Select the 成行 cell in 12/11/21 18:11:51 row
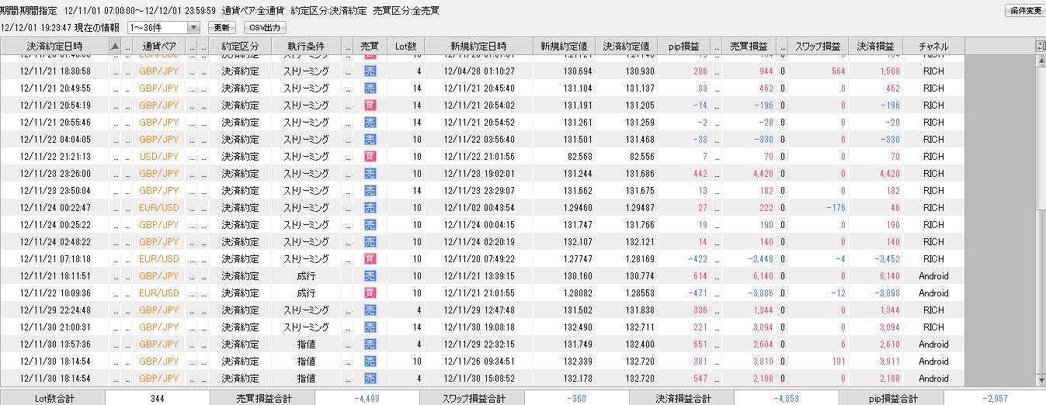Viewport: 1046px width, 405px height. (306, 275)
